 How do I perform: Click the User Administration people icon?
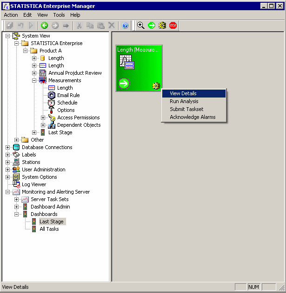[16, 169]
